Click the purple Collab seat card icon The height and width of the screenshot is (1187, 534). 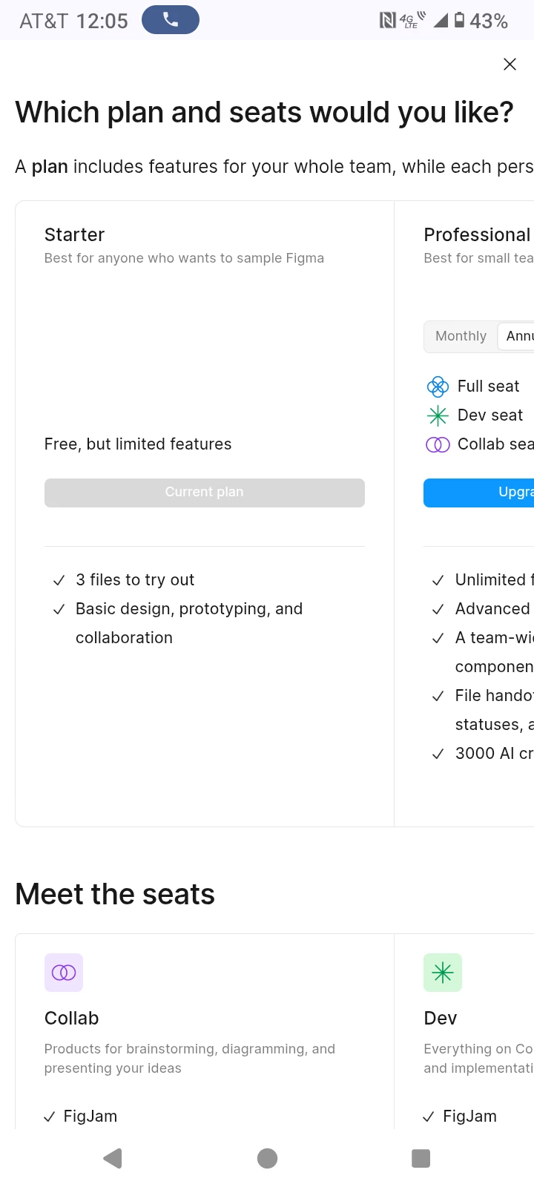click(x=64, y=973)
